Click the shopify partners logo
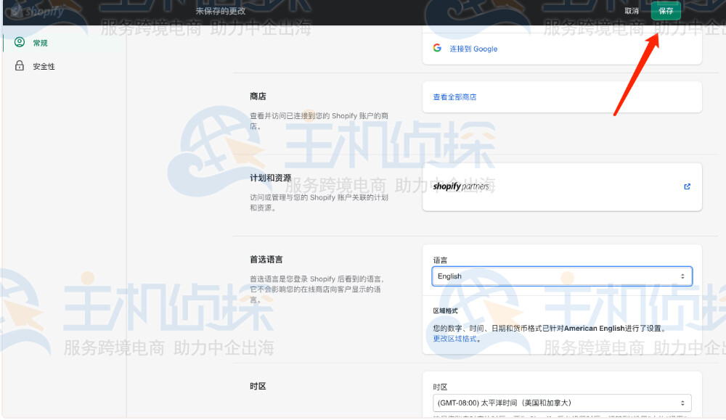The image size is (726, 420). (462, 186)
